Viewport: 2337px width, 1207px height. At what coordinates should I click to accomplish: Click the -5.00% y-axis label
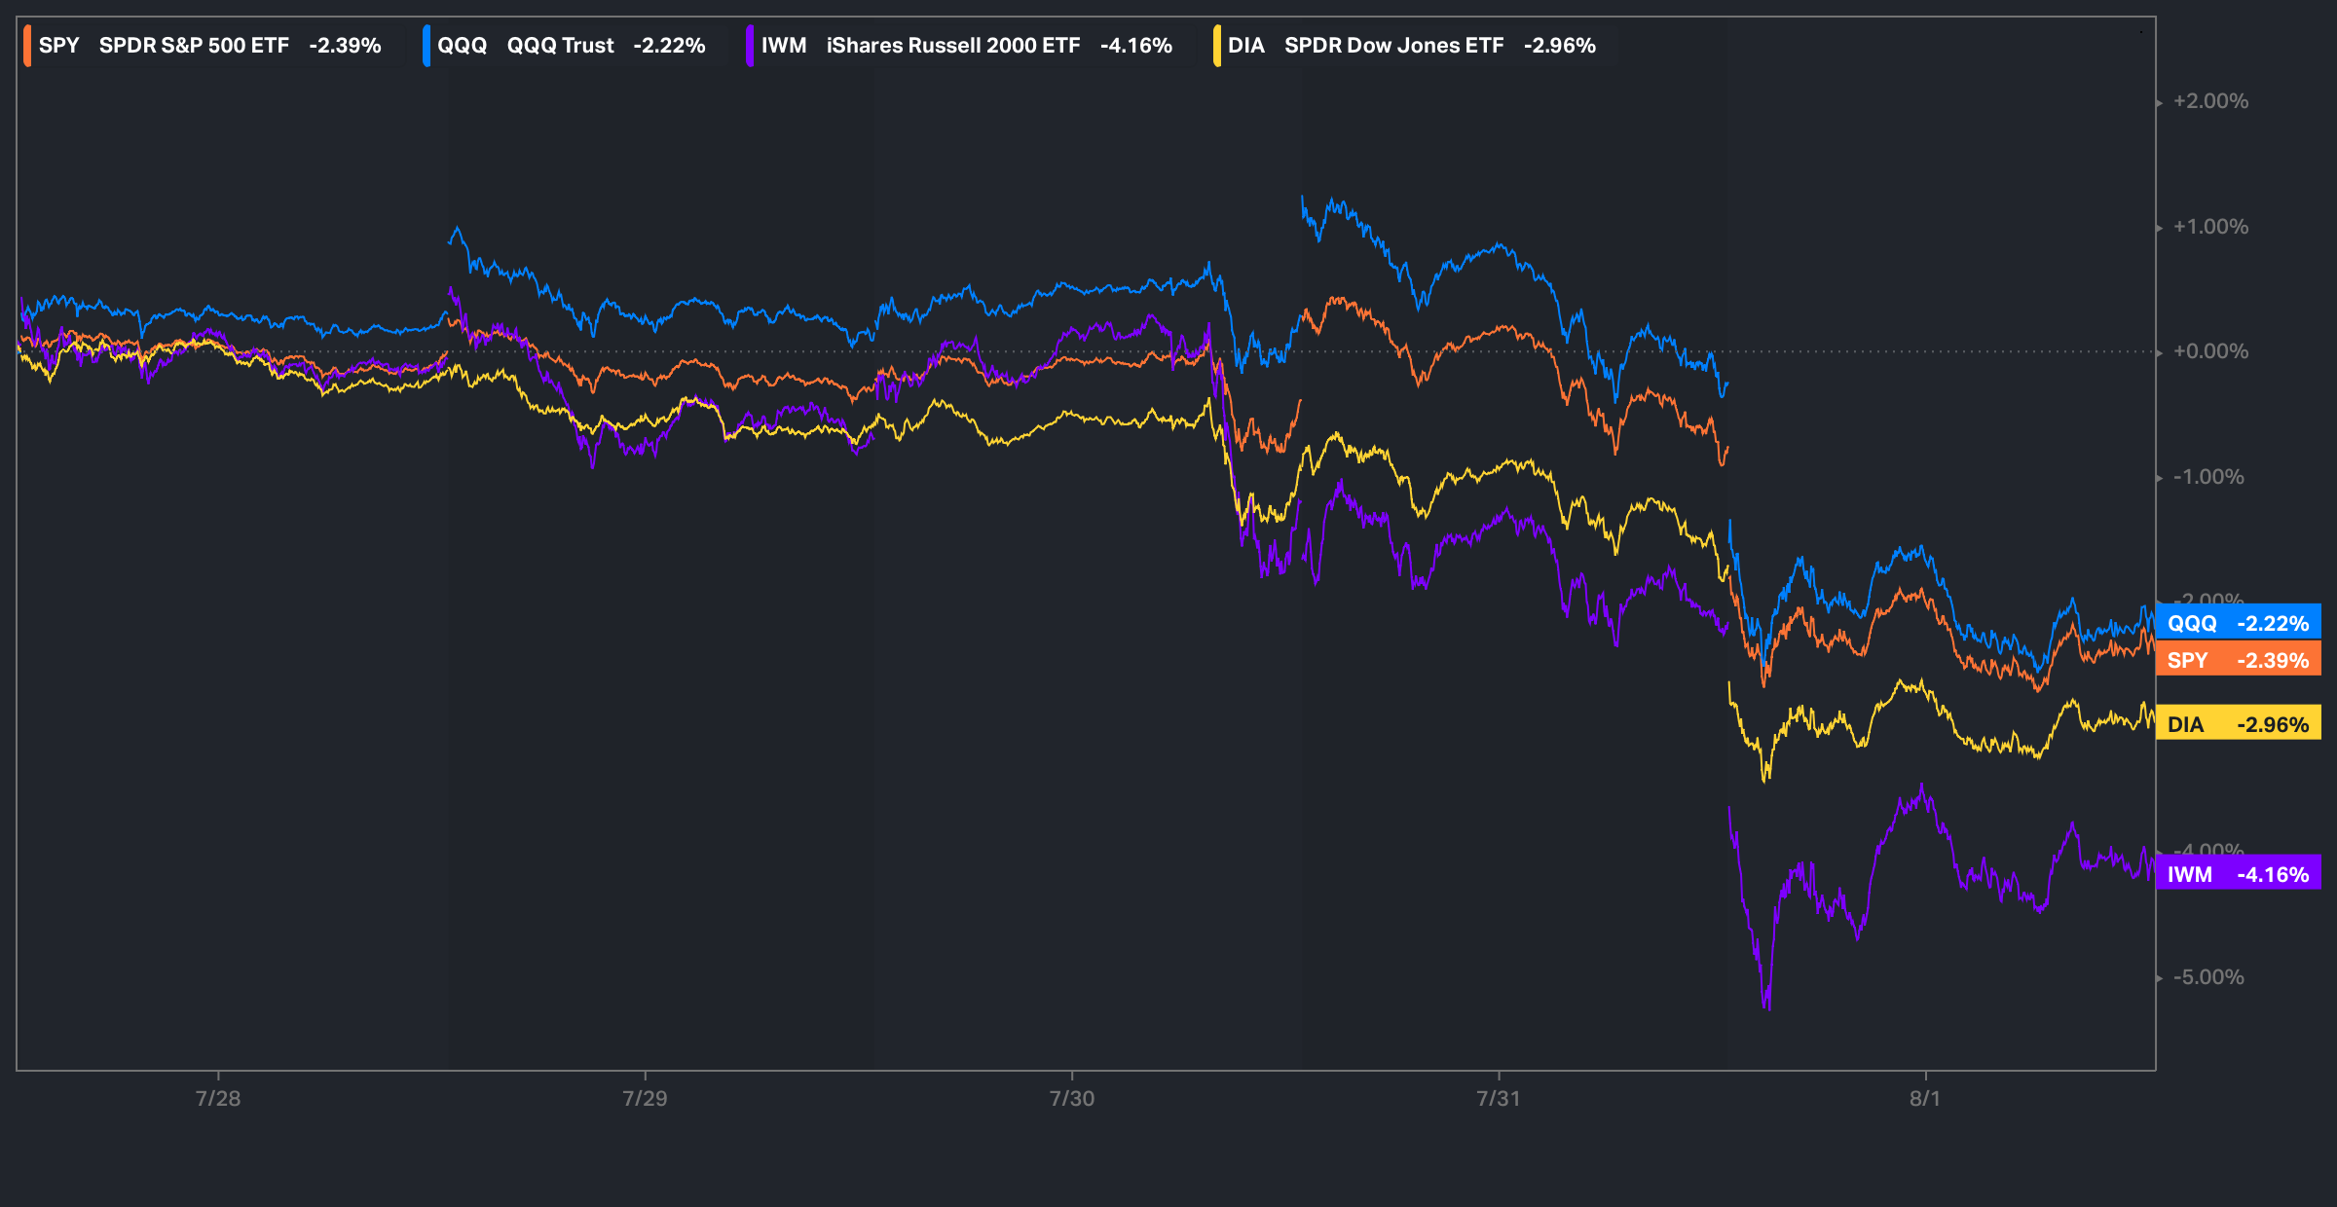pyautogui.click(x=2208, y=977)
